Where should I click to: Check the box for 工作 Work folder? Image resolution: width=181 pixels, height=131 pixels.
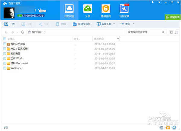(x=5, y=58)
